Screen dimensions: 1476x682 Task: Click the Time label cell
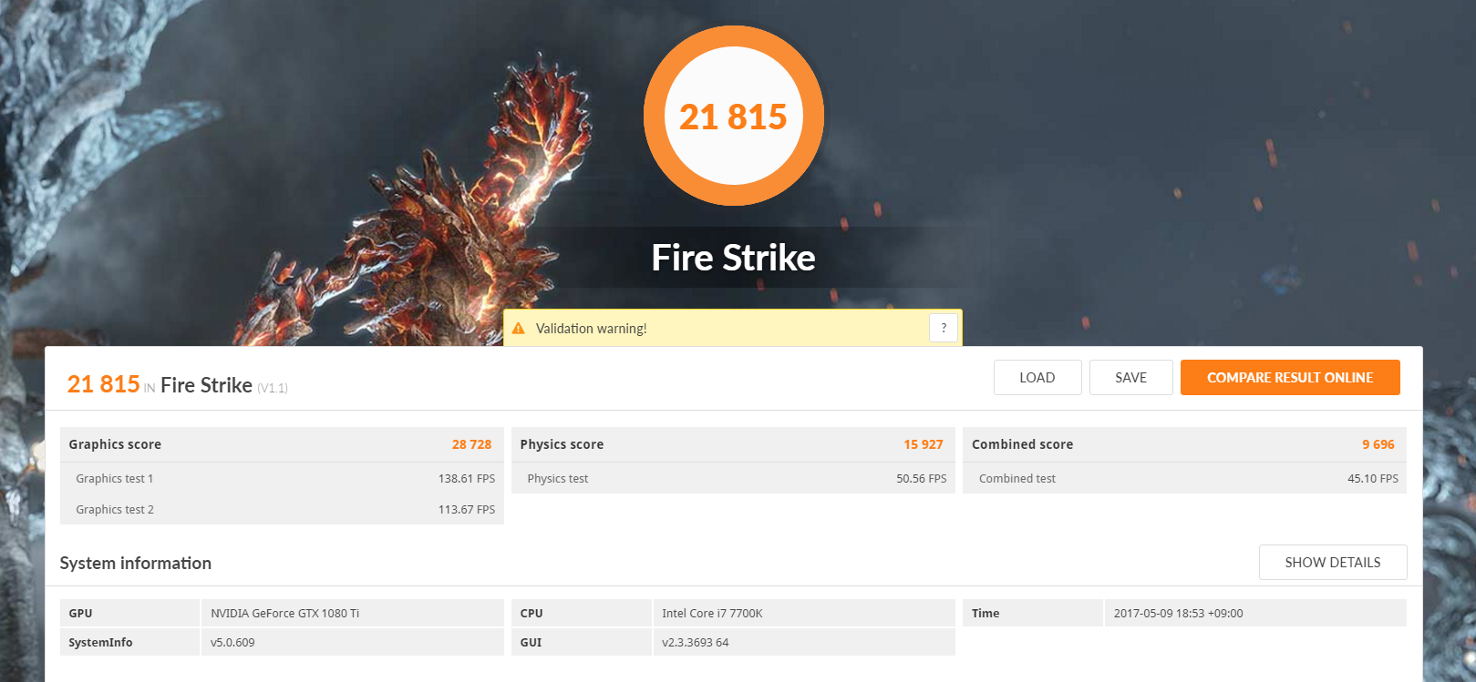coord(1033,613)
